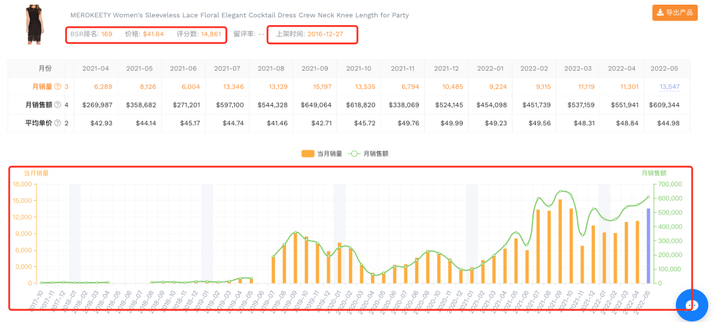Open the MEROKEETY dress product title
This screenshot has height=322, width=717.
click(x=239, y=15)
